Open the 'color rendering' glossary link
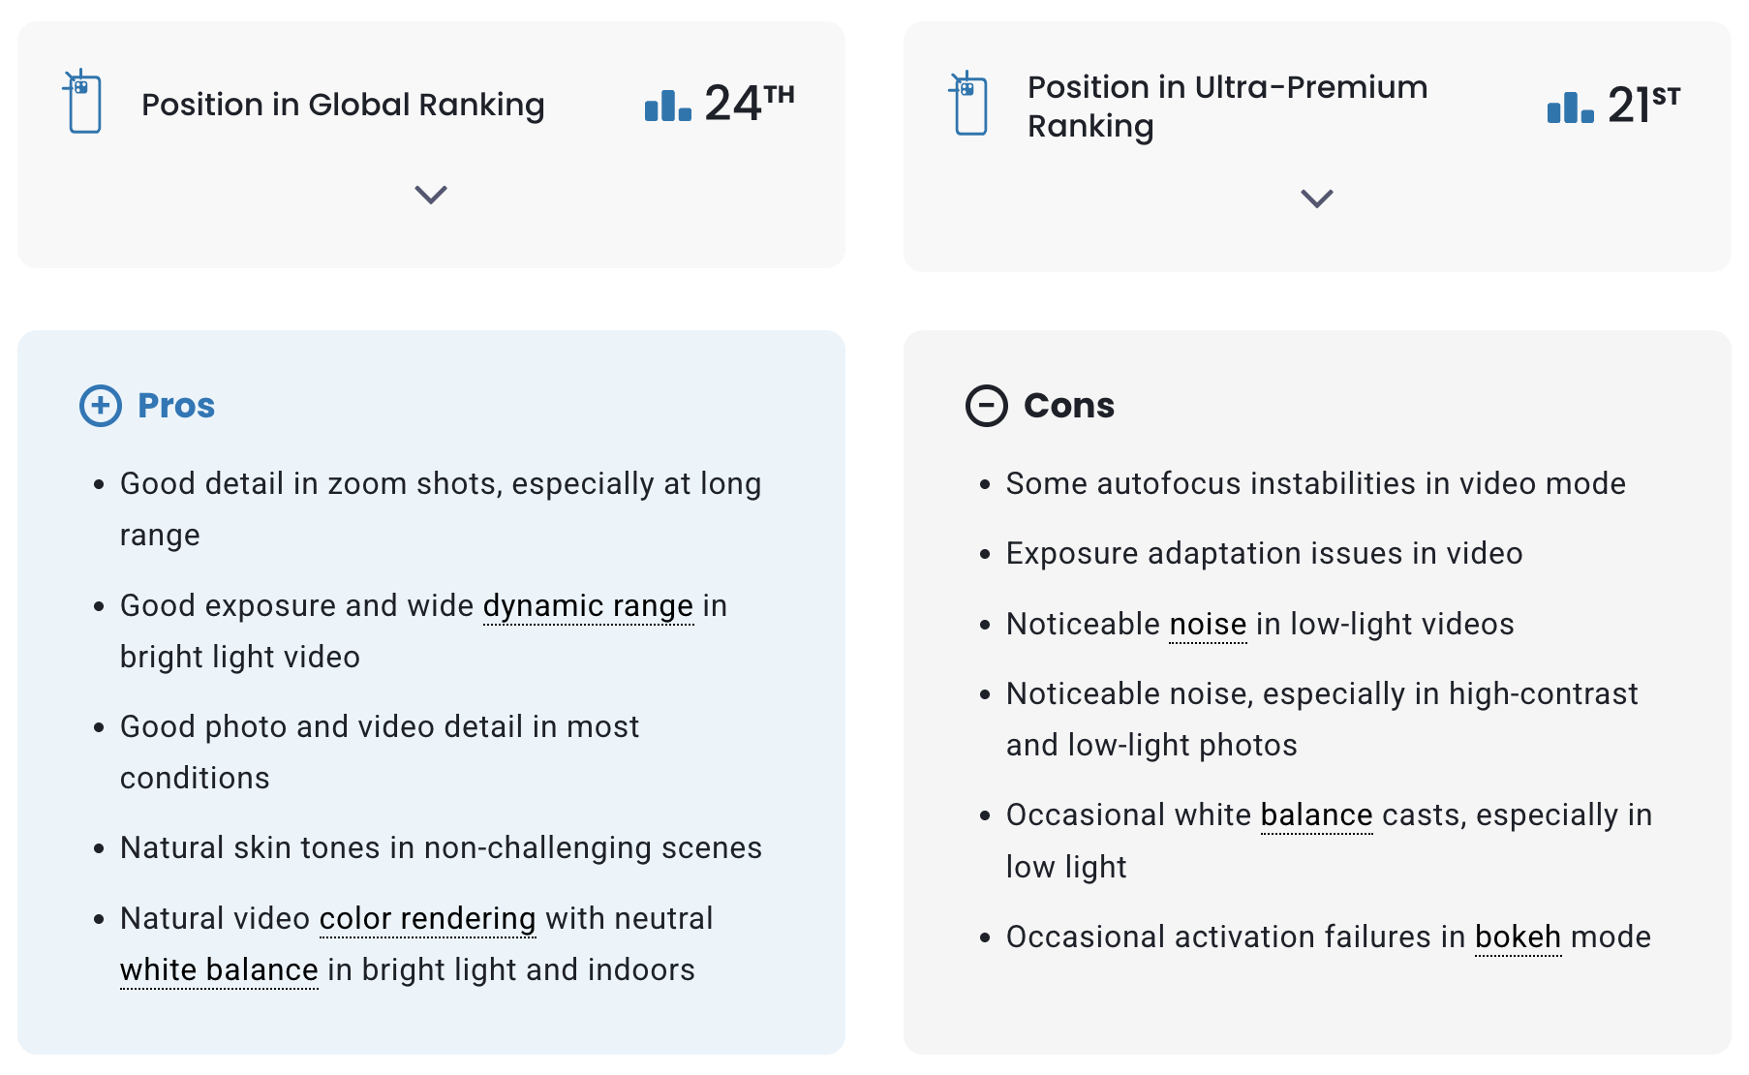Viewport: 1749px width, 1075px height. [x=427, y=918]
